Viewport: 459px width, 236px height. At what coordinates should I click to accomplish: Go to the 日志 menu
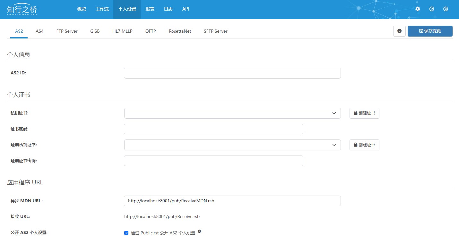[x=168, y=9]
